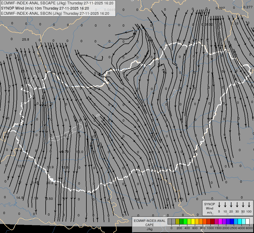Select the 50 m/s wind arrow in legend
This screenshot has width=254, height=233.
(x=243, y=205)
